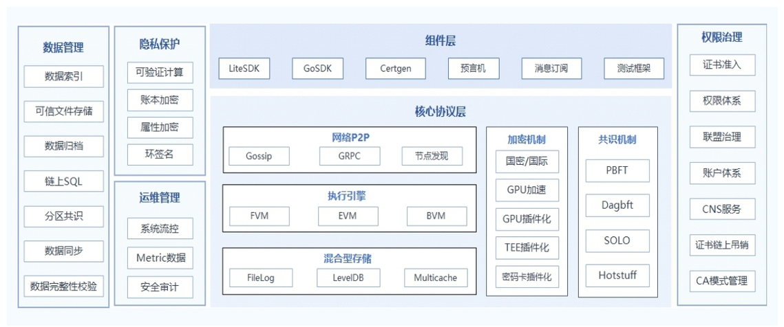This screenshot has width=784, height=327.
Task: Click the 数据完整性校验 box
Action: point(63,286)
